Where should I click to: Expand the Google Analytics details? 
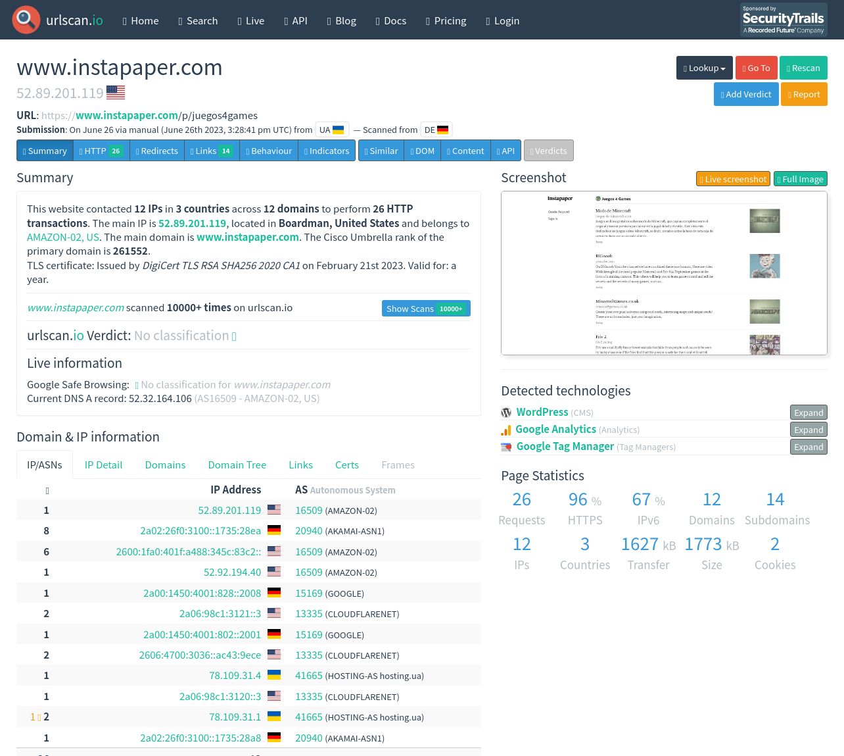coord(809,430)
